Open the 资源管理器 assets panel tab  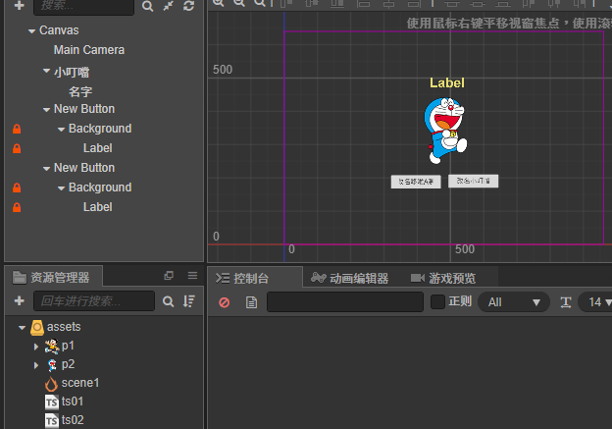(x=54, y=277)
